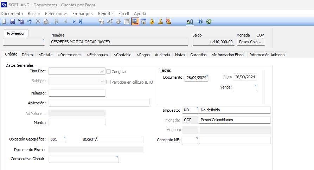Click the information circle toolbar icon
This screenshot has width=314, height=170.
(118, 21)
